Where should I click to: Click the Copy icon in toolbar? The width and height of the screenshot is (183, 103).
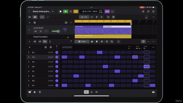click(x=108, y=17)
